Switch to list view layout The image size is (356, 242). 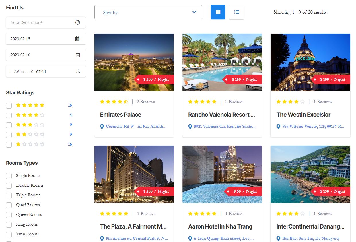(237, 12)
